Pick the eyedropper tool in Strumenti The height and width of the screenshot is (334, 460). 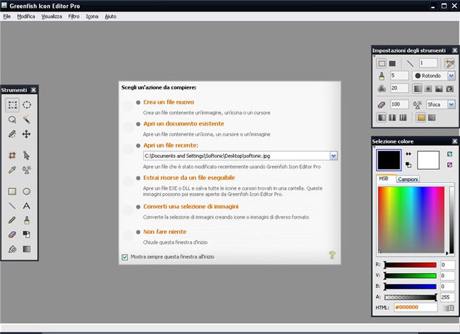(12, 170)
